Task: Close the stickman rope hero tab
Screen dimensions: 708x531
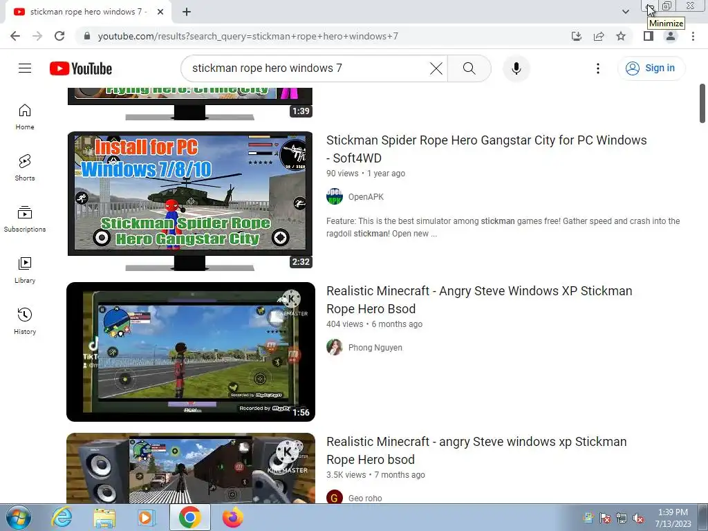Action: 160,12
